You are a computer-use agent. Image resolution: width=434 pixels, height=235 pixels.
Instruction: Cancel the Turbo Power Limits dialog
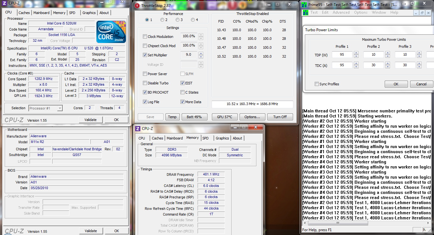[421, 84]
